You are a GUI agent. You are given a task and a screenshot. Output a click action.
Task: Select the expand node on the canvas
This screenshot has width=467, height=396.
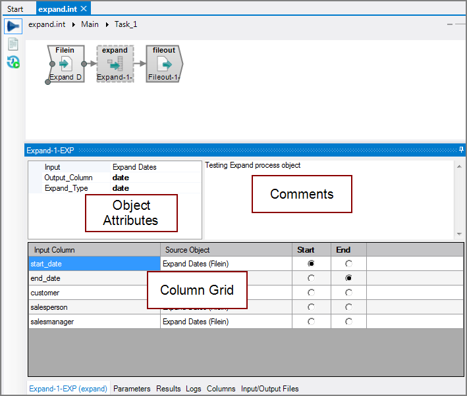click(115, 64)
